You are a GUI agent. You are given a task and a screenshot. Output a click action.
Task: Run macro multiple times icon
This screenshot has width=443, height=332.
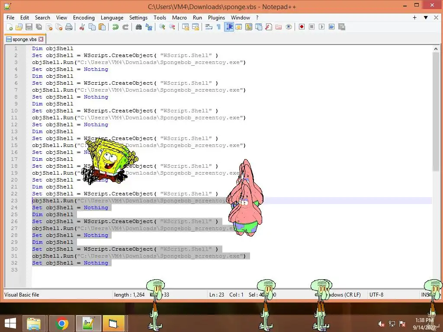coord(332,27)
